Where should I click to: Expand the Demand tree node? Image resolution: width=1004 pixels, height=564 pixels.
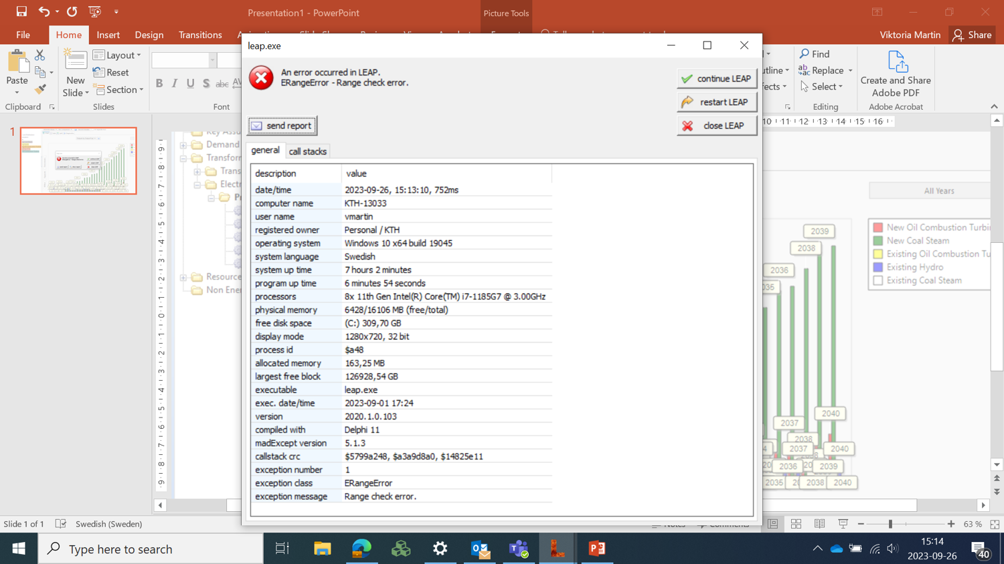point(183,145)
